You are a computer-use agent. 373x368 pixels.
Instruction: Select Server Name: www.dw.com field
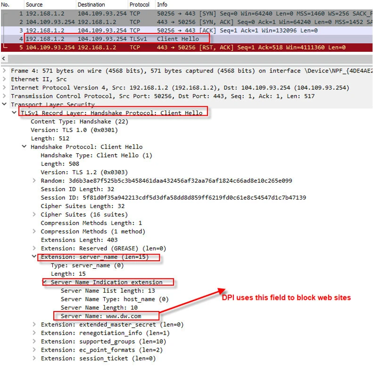tap(100, 316)
